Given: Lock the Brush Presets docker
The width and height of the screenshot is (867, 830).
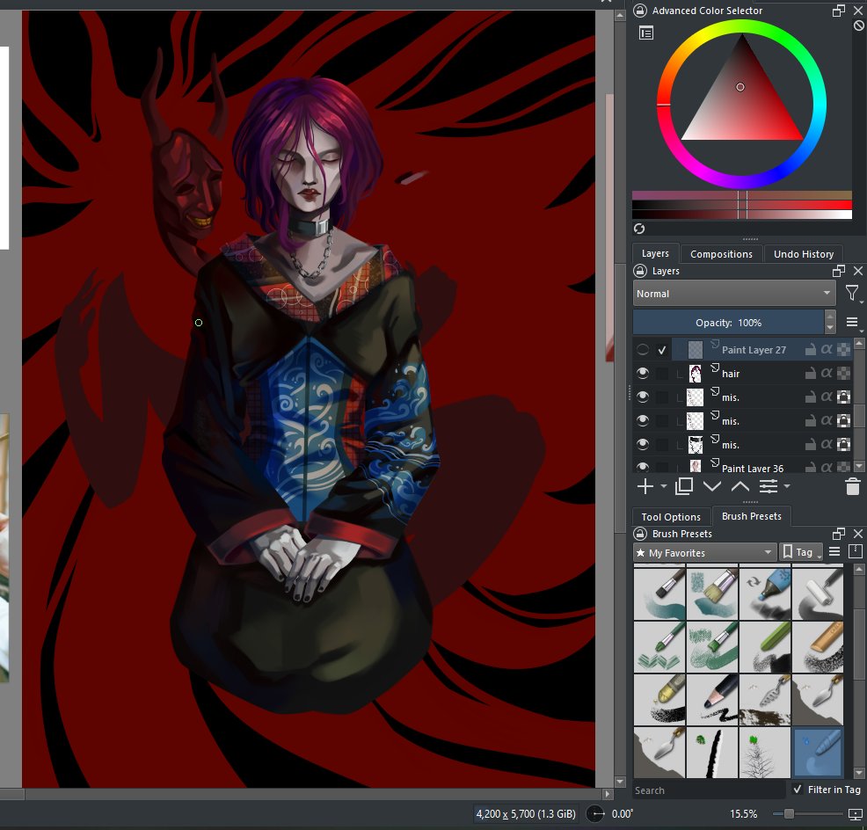Looking at the screenshot, I should click(x=640, y=534).
